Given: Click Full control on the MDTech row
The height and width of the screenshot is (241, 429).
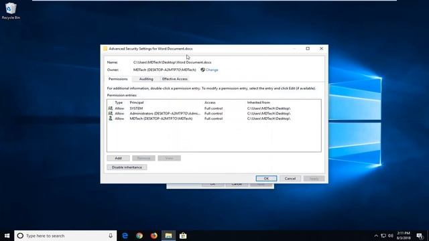Looking at the screenshot, I should [x=213, y=118].
